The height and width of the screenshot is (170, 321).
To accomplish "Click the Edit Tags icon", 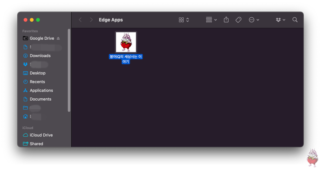I will 238,20.
